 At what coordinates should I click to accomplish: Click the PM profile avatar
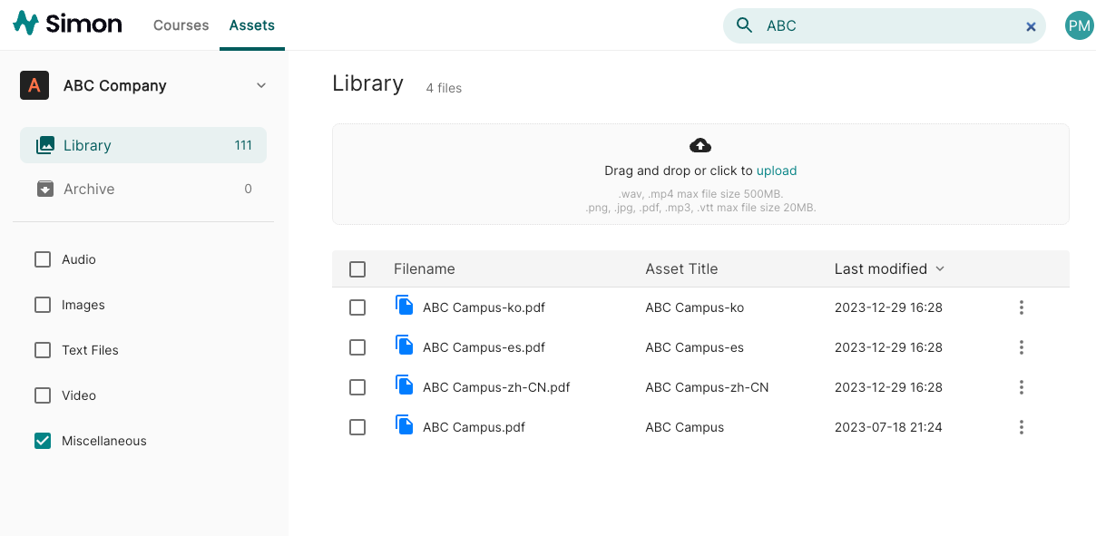point(1079,24)
